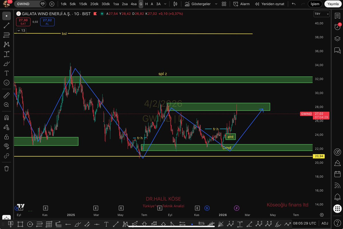Click the AL 27,02 buy button

coord(47,22)
